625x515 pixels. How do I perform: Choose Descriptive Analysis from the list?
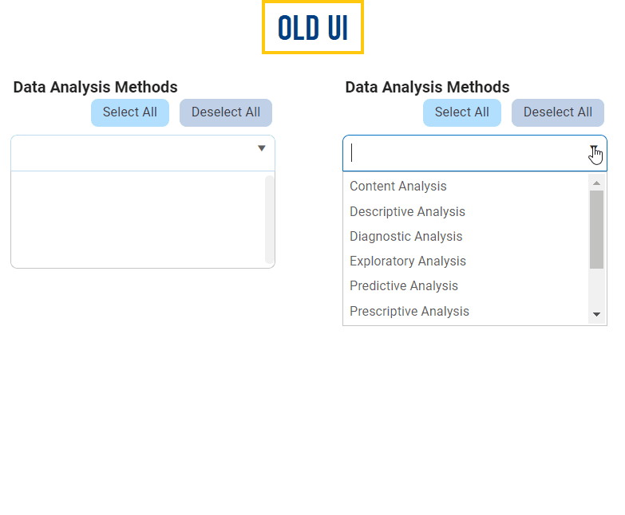[x=407, y=211]
